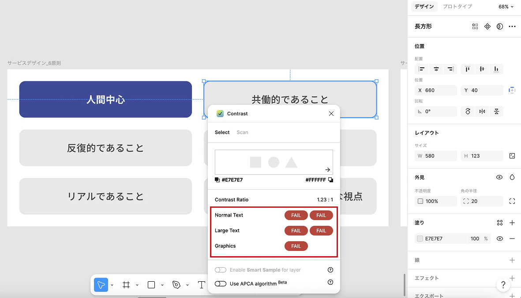This screenshot has height=298, width=521.
Task: Add a new fill with plus
Action: [512, 223]
